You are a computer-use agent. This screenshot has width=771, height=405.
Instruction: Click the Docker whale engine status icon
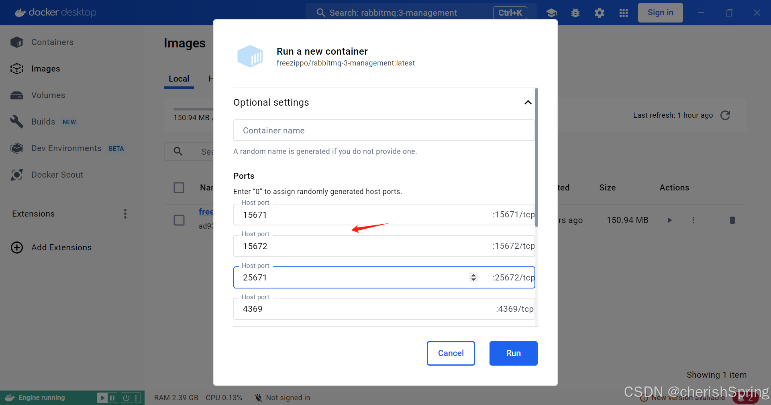point(10,398)
